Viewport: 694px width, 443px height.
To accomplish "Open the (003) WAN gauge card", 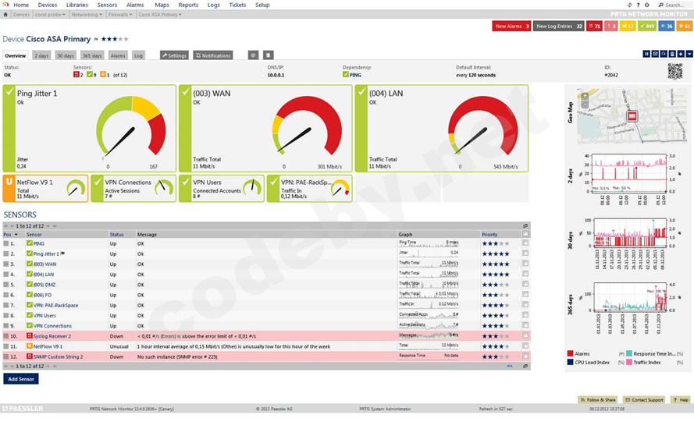I will click(x=265, y=128).
